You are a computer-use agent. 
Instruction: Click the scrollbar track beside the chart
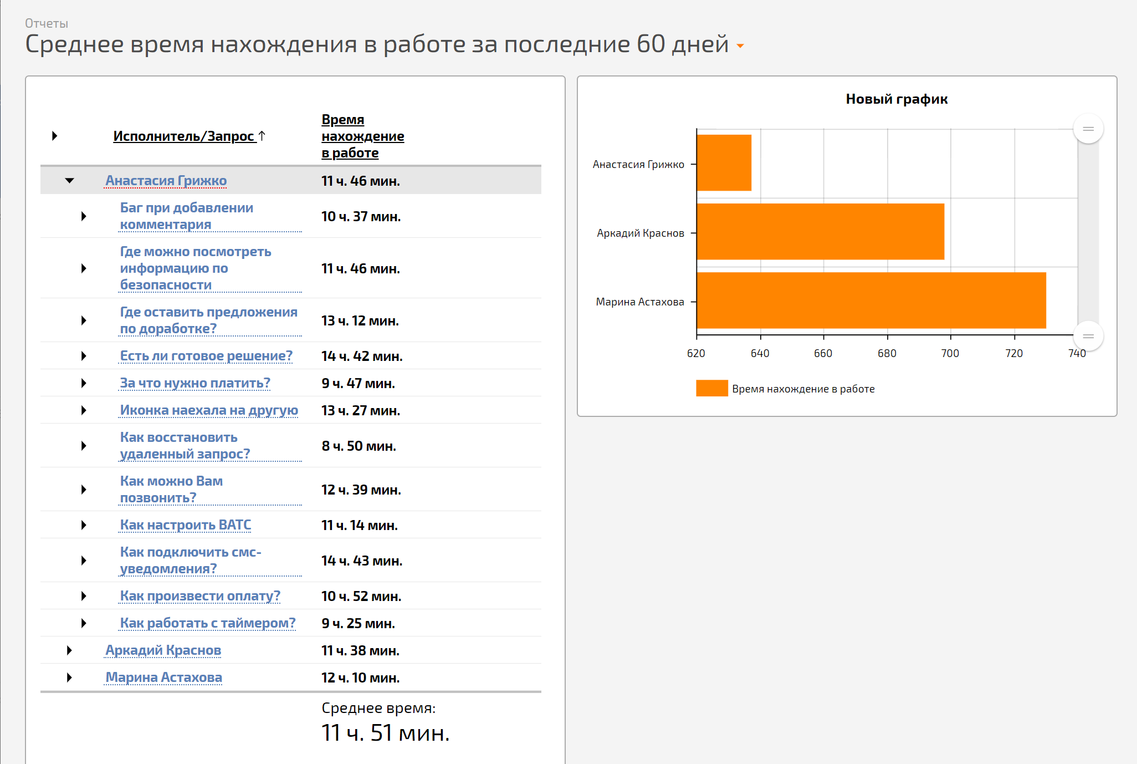[x=1088, y=233]
